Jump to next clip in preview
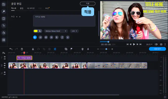The width and height of the screenshot is (168, 99). tap(141, 44)
